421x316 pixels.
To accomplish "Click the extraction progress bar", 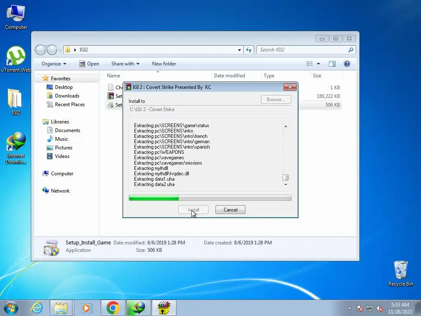I will (210, 198).
